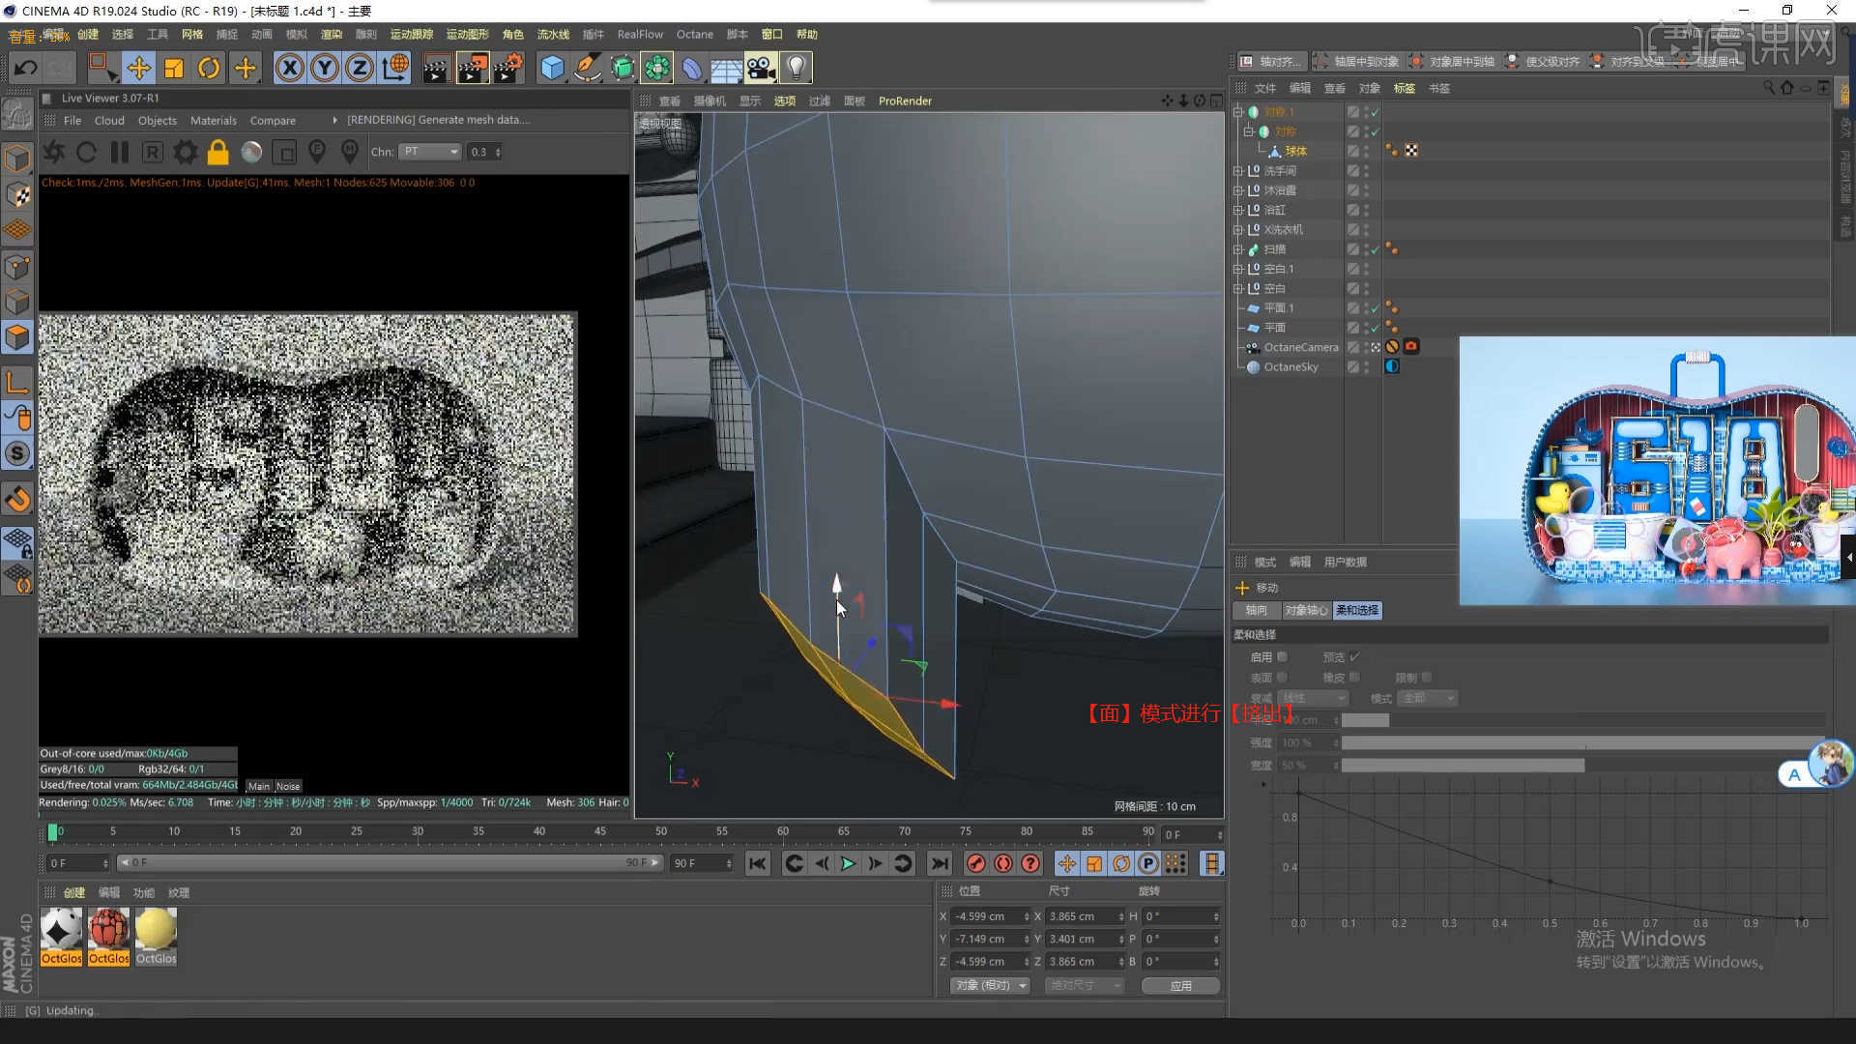The width and height of the screenshot is (1856, 1044).
Task: Click the Live Viewer lock resolution icon
Action: click(x=218, y=152)
